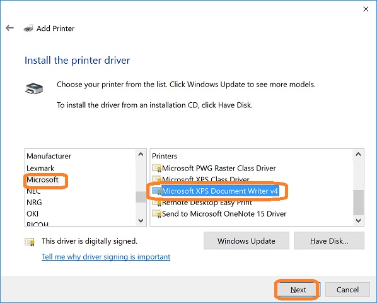The width and height of the screenshot is (377, 303).
Task: Click the Add Printer title printer icon
Action: point(28,28)
